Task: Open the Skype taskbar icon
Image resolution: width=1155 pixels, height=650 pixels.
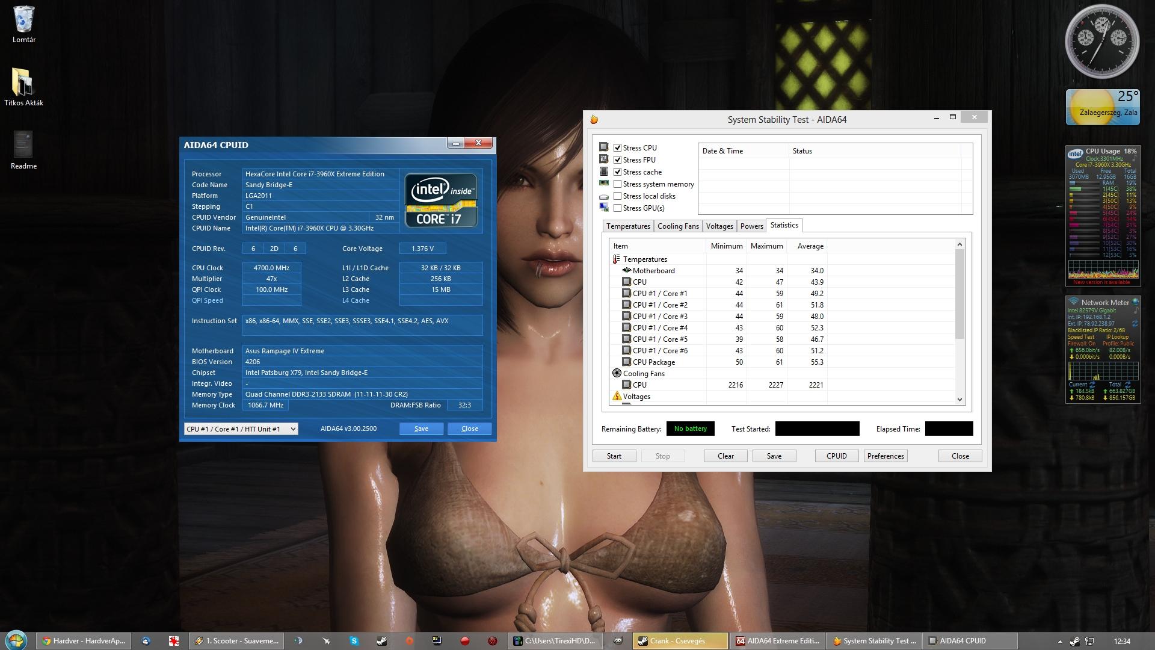Action: click(x=354, y=641)
